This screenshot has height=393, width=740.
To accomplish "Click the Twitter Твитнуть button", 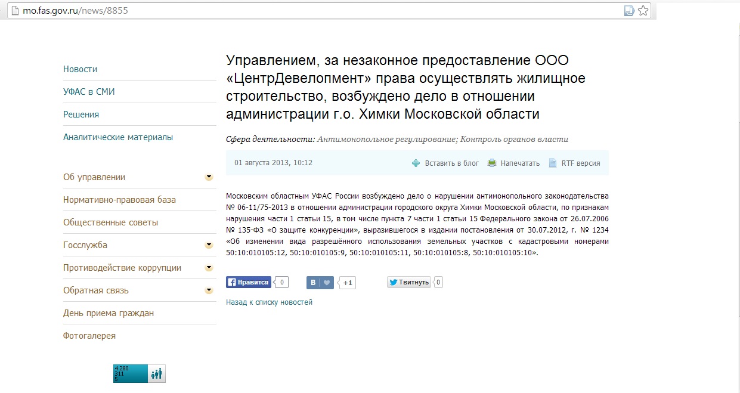I will (409, 282).
